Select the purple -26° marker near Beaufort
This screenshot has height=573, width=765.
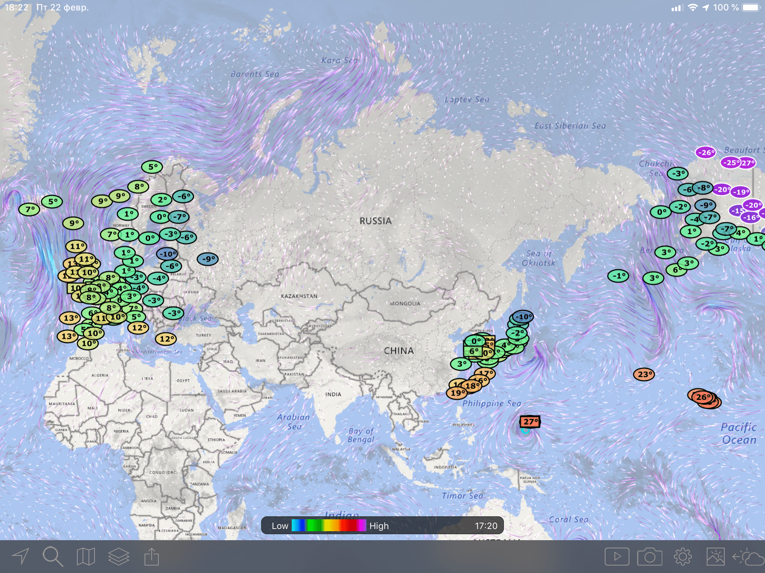pos(705,152)
